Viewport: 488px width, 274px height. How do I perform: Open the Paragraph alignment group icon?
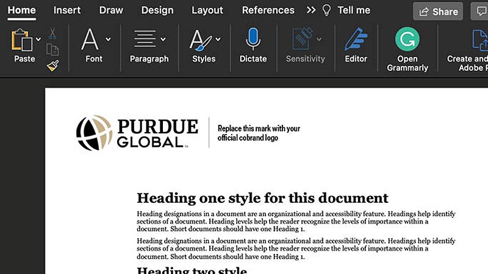click(x=145, y=39)
